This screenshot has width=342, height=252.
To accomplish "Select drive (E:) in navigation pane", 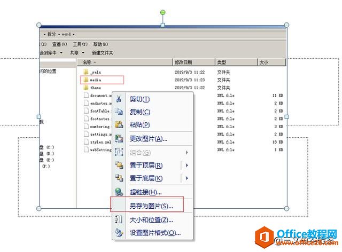I will click(46, 160).
